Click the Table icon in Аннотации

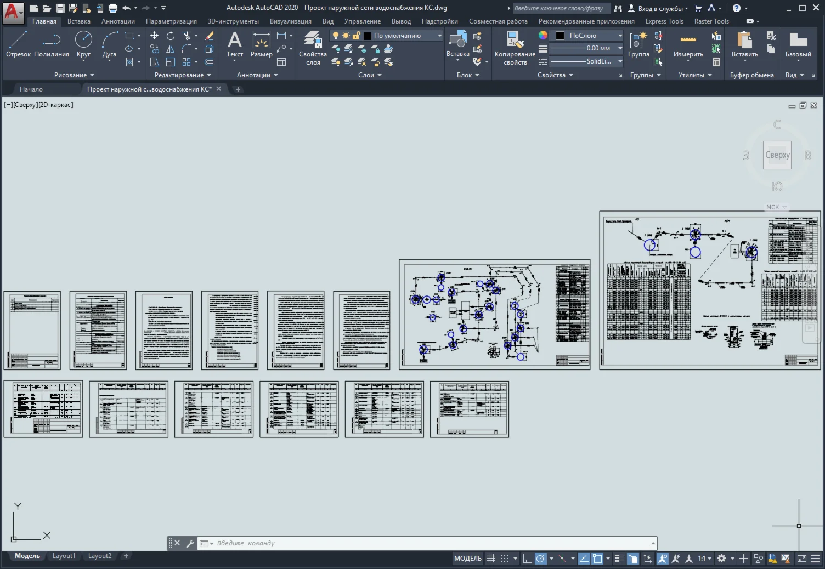[x=281, y=62]
